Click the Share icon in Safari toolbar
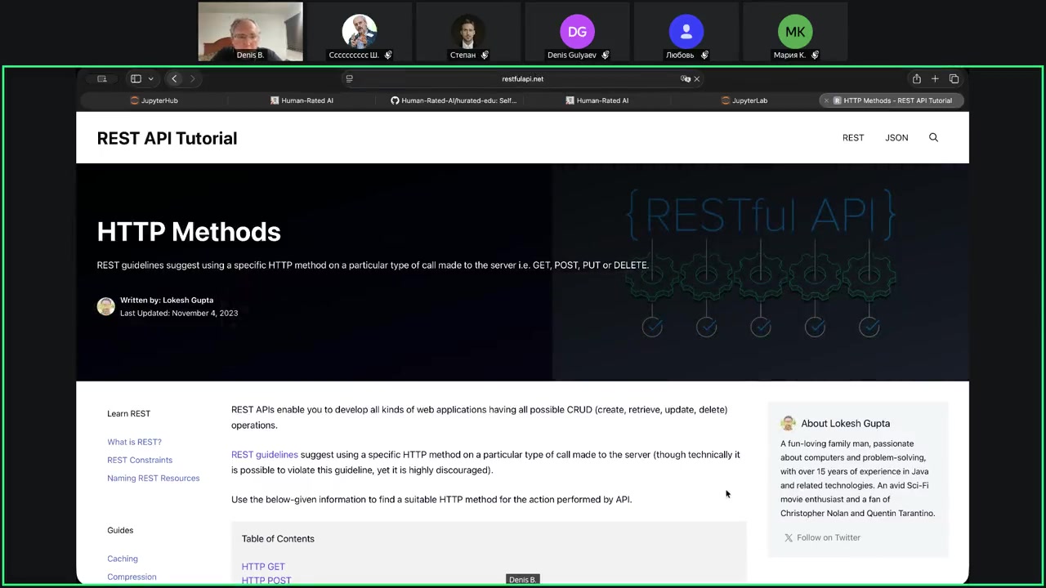This screenshot has width=1046, height=588. click(x=916, y=79)
